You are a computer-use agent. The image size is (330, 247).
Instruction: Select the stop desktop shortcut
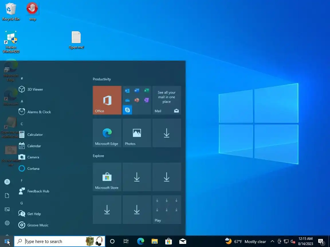32,11
